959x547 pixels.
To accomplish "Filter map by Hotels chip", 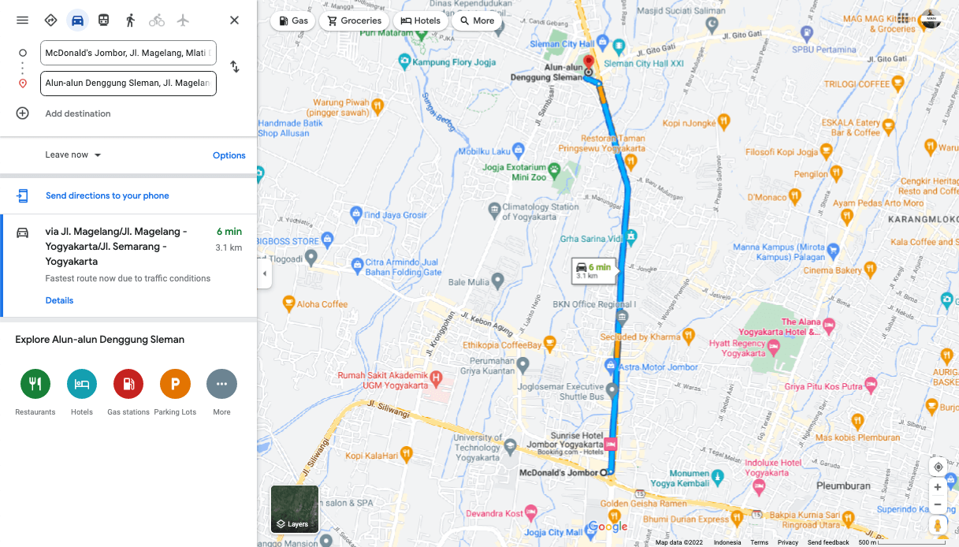I will (x=420, y=21).
